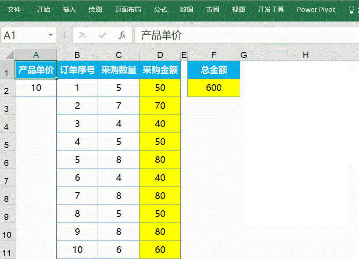Select column A header

(36, 55)
